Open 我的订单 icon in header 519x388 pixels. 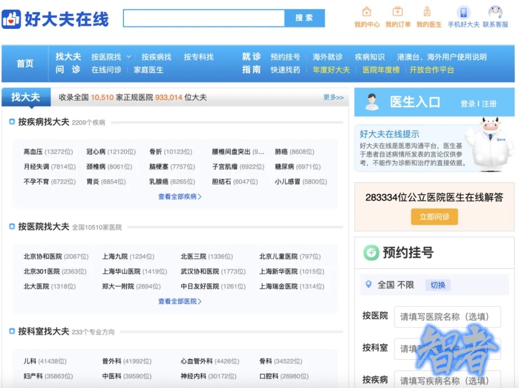tap(398, 12)
